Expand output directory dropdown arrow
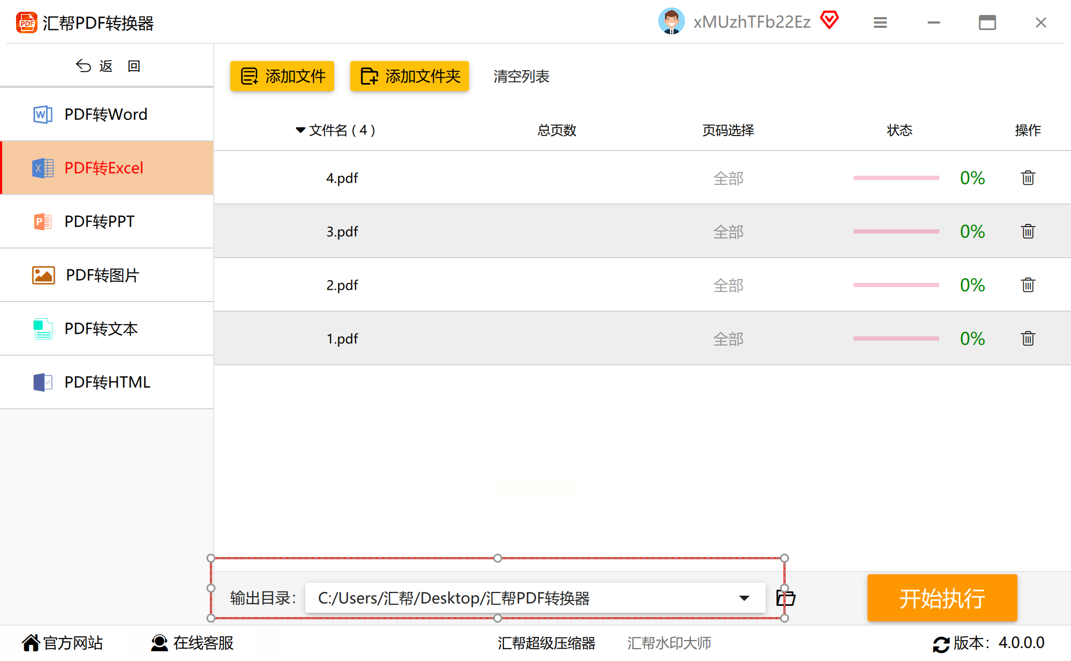The height and width of the screenshot is (661, 1071). click(x=744, y=598)
